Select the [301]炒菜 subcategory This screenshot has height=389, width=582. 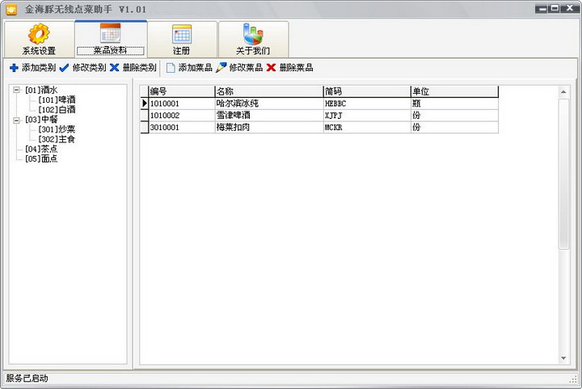[x=57, y=129]
